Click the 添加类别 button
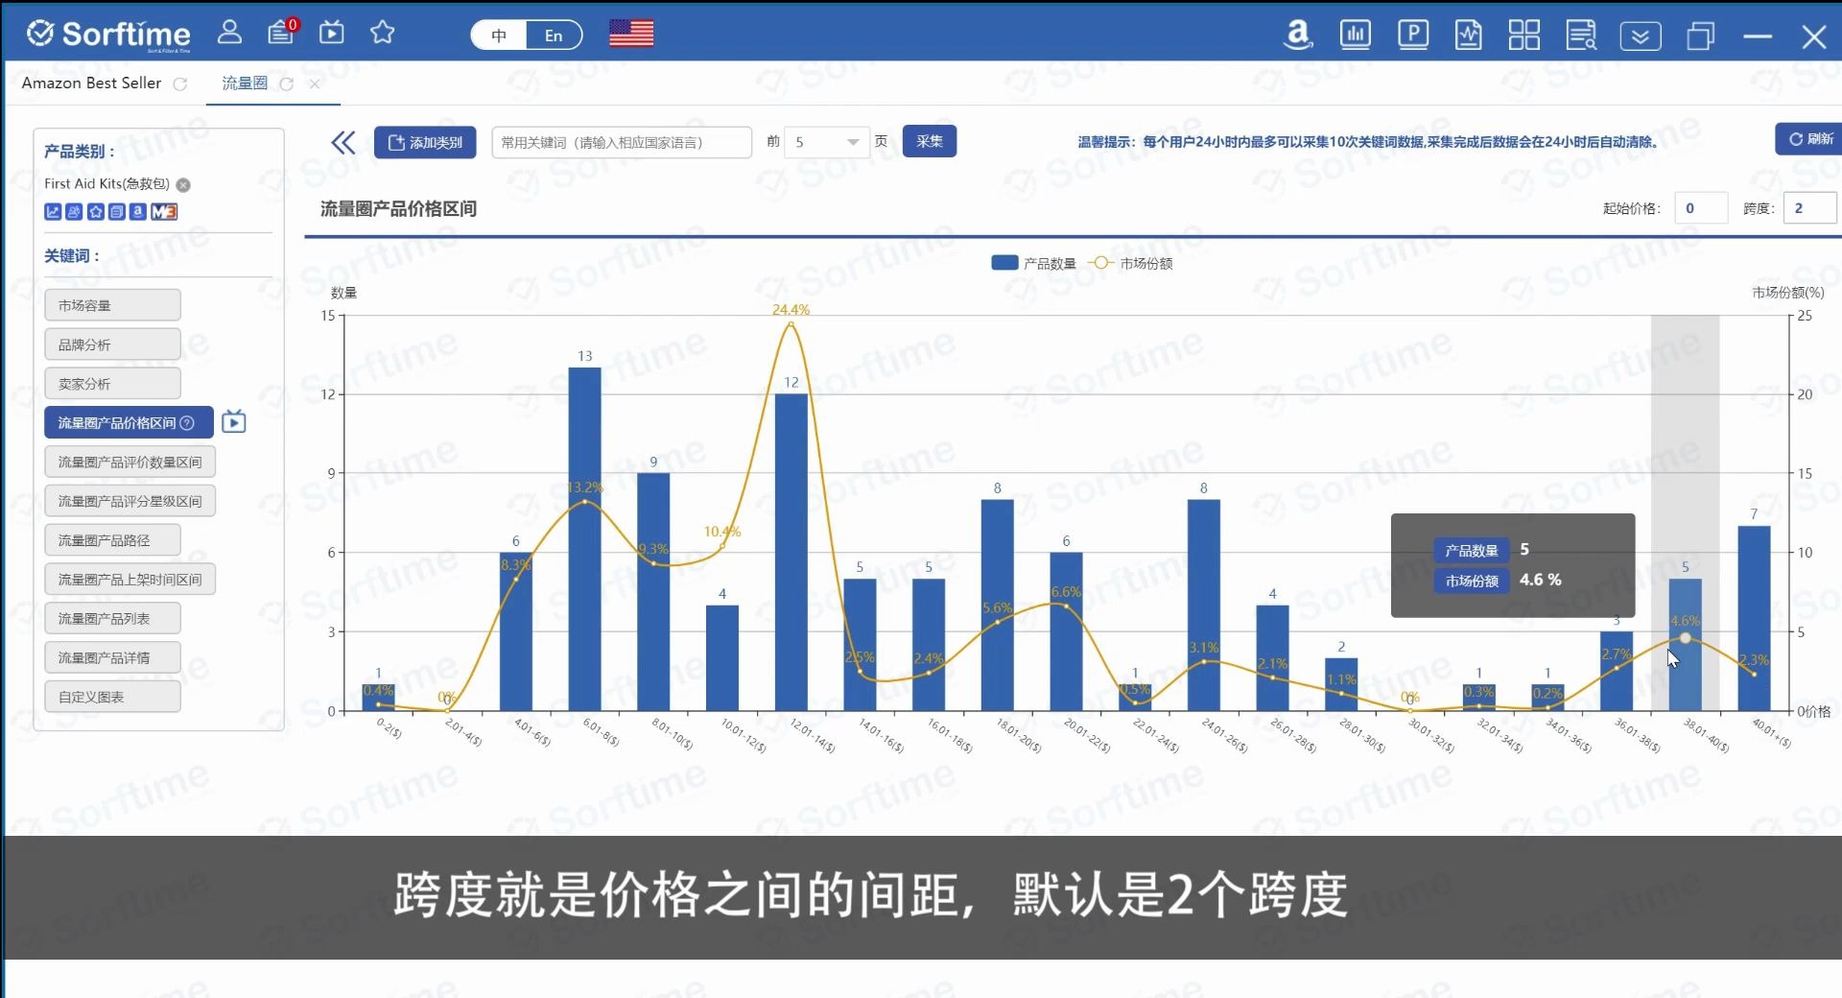Image resolution: width=1842 pixels, height=998 pixels. [x=425, y=143]
